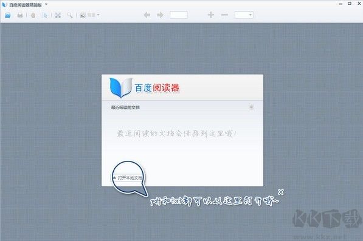Zoom out with the minus icon
Screen dimensions: 363x241
point(224,15)
